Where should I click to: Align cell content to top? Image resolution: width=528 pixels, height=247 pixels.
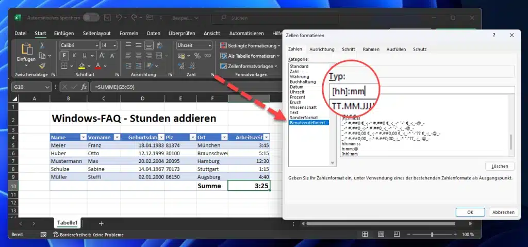pos(128,45)
